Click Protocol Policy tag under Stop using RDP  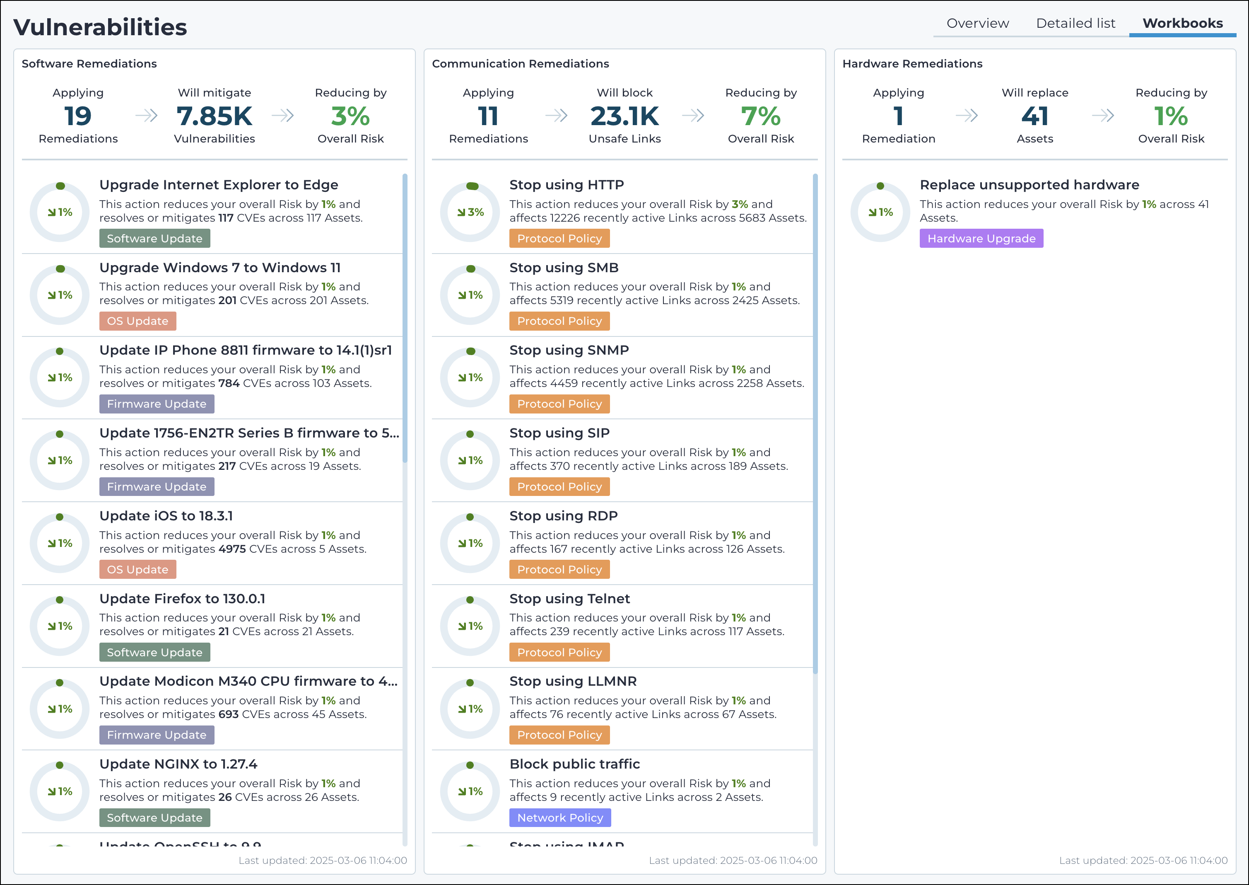click(x=559, y=569)
